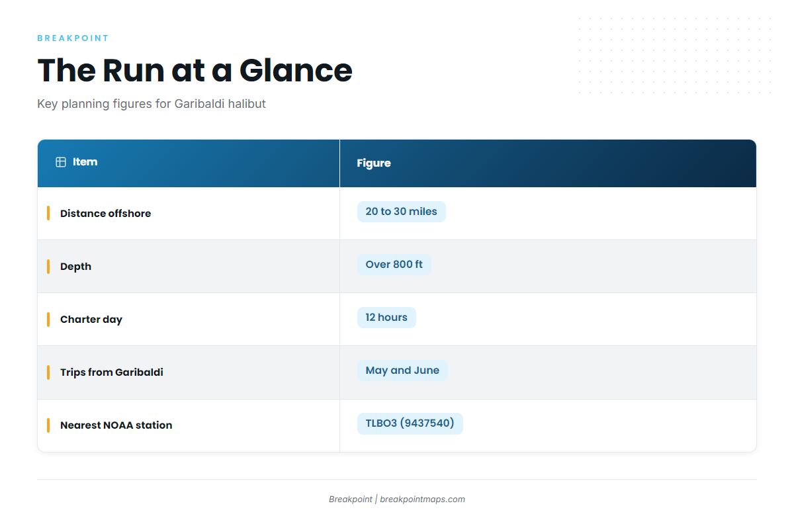
Task: Select the Charter day row label
Action: tap(91, 320)
